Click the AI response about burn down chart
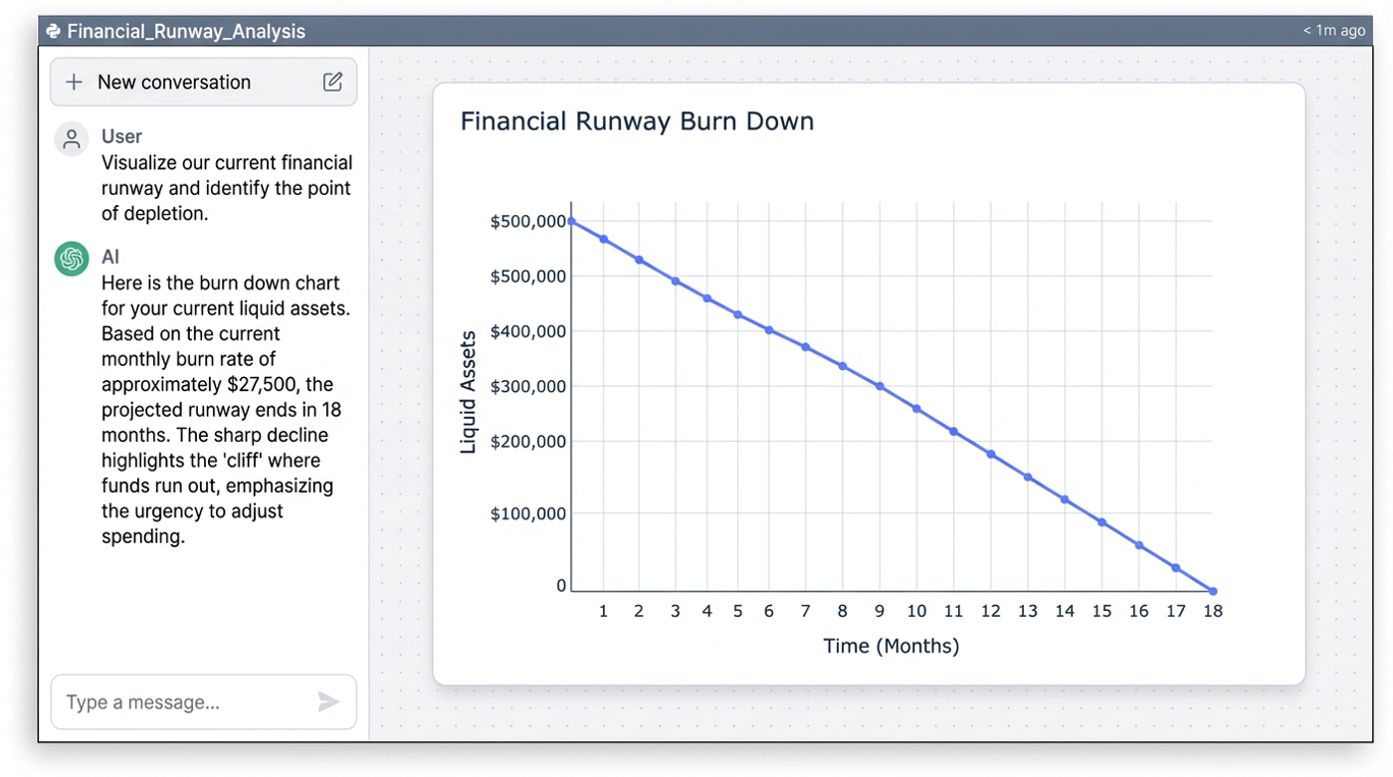 [x=226, y=410]
